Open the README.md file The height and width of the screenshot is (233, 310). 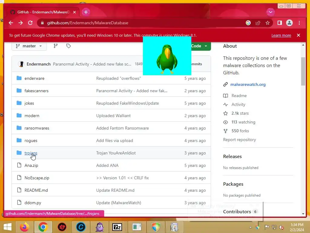point(36,191)
